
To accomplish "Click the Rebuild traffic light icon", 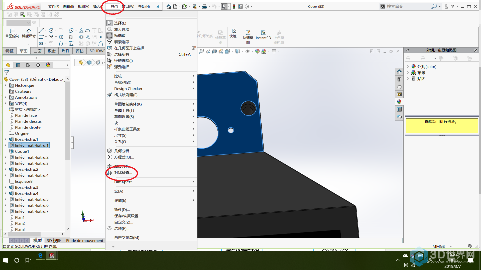I will tap(234, 6).
